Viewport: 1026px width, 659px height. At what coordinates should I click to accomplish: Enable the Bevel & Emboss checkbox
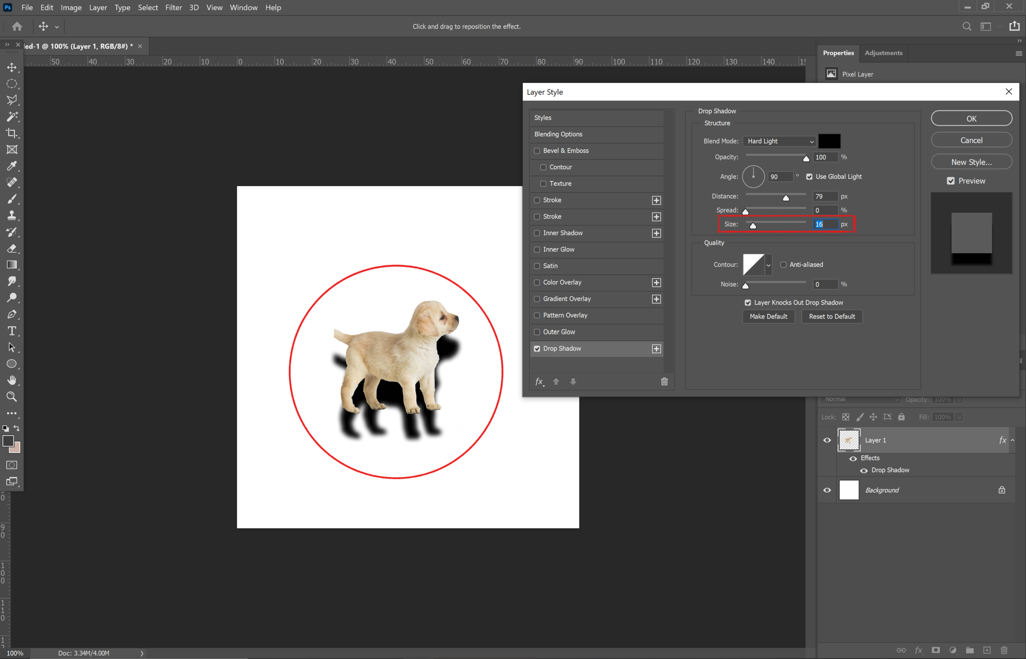tap(537, 150)
